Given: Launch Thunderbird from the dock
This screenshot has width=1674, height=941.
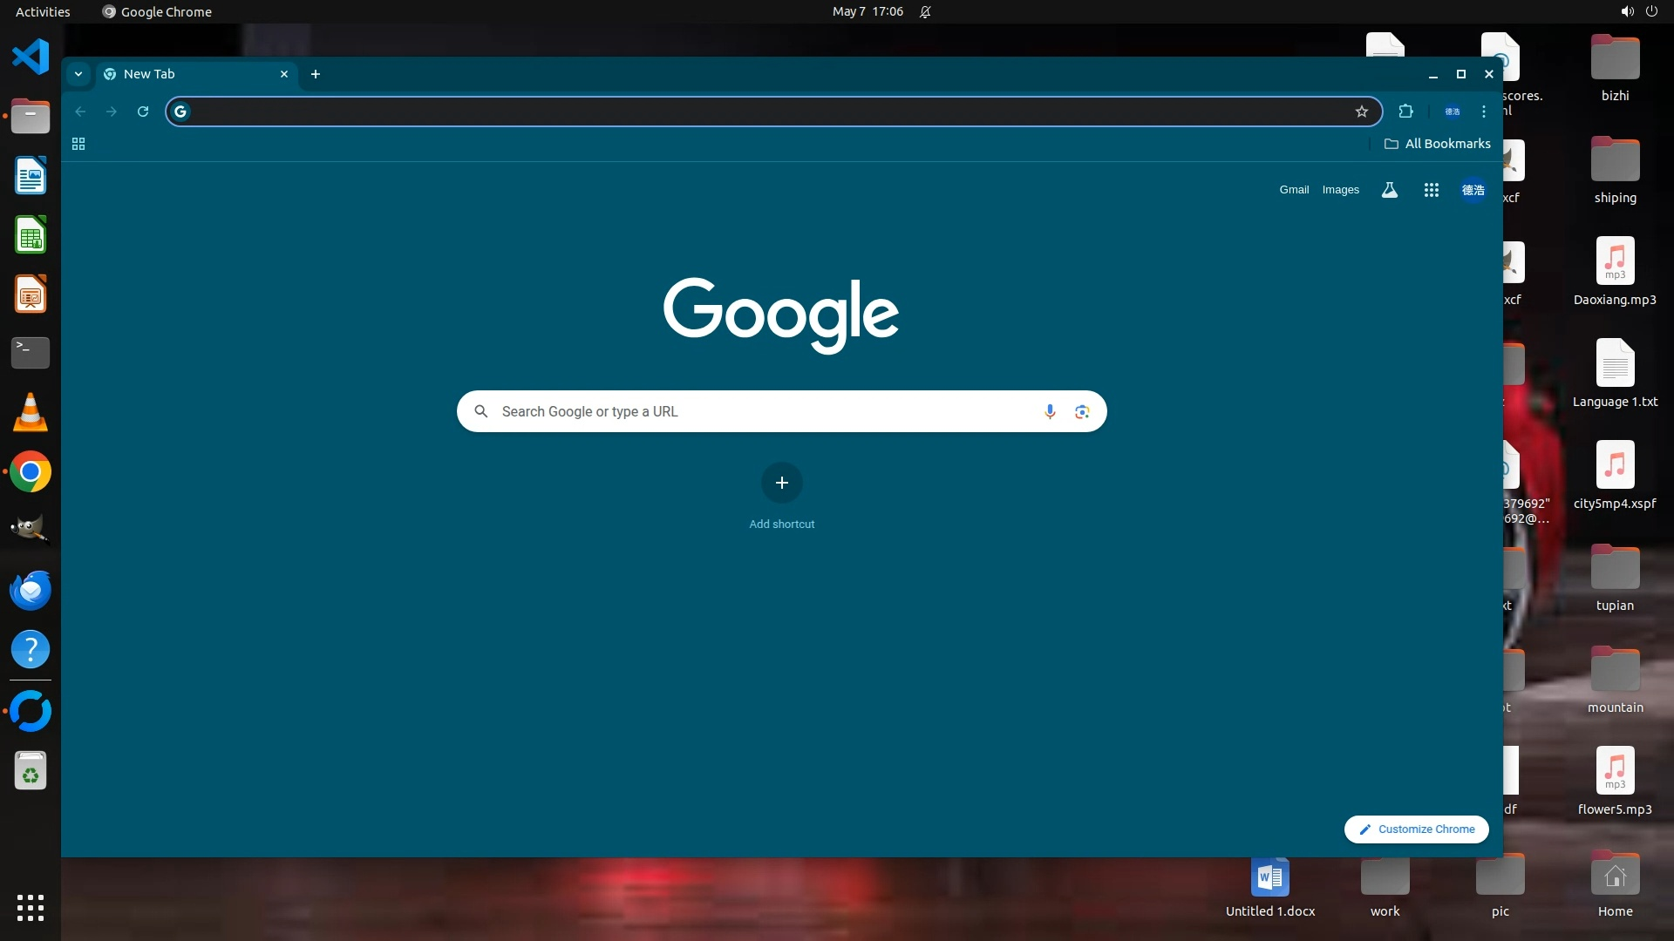Looking at the screenshot, I should click(31, 591).
